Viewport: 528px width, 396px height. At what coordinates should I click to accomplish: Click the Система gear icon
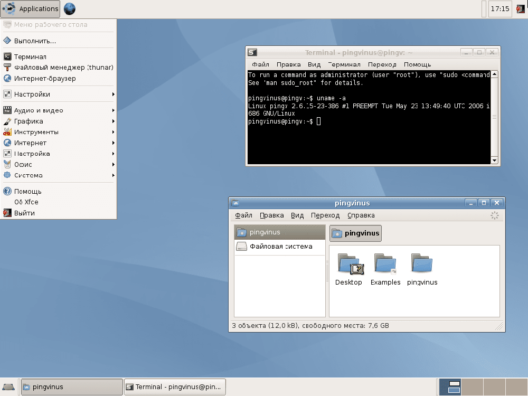coord(7,175)
